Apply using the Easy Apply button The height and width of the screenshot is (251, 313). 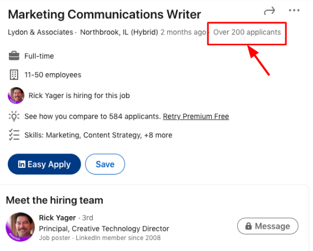tap(44, 164)
